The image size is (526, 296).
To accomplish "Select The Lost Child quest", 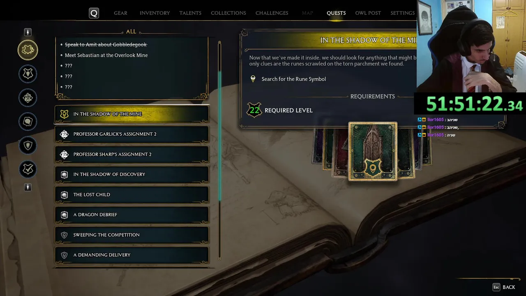I will coord(132,194).
